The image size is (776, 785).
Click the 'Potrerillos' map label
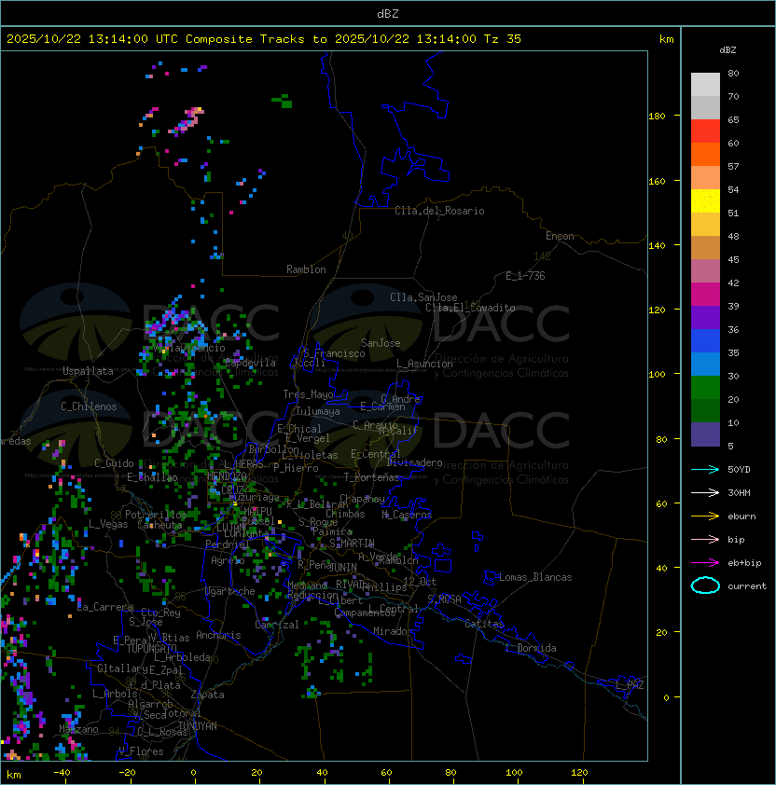[156, 515]
